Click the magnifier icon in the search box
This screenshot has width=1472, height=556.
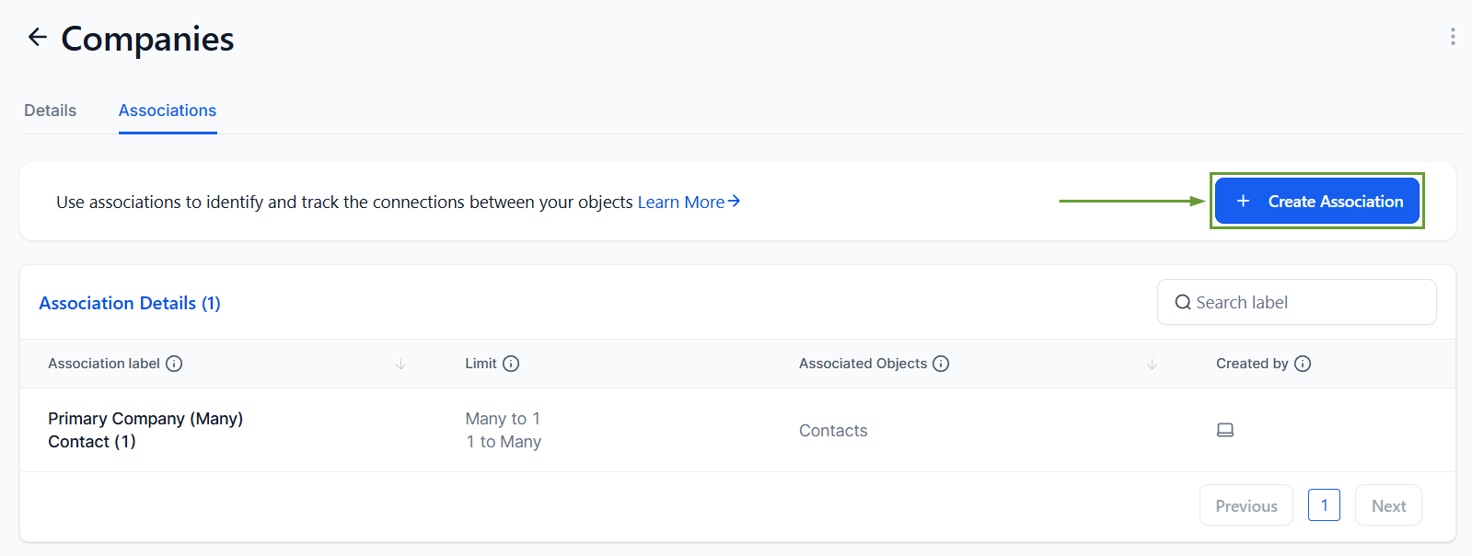tap(1183, 303)
